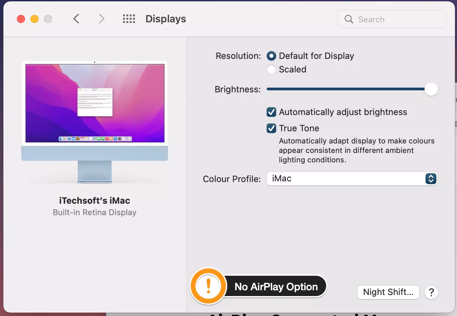Image resolution: width=457 pixels, height=316 pixels.
Task: Click the orange exclamation warning icon
Action: tap(208, 286)
